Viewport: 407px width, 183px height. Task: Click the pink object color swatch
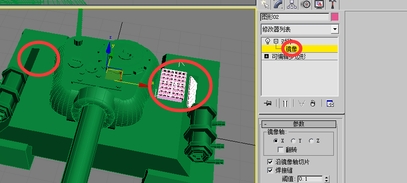coord(335,17)
